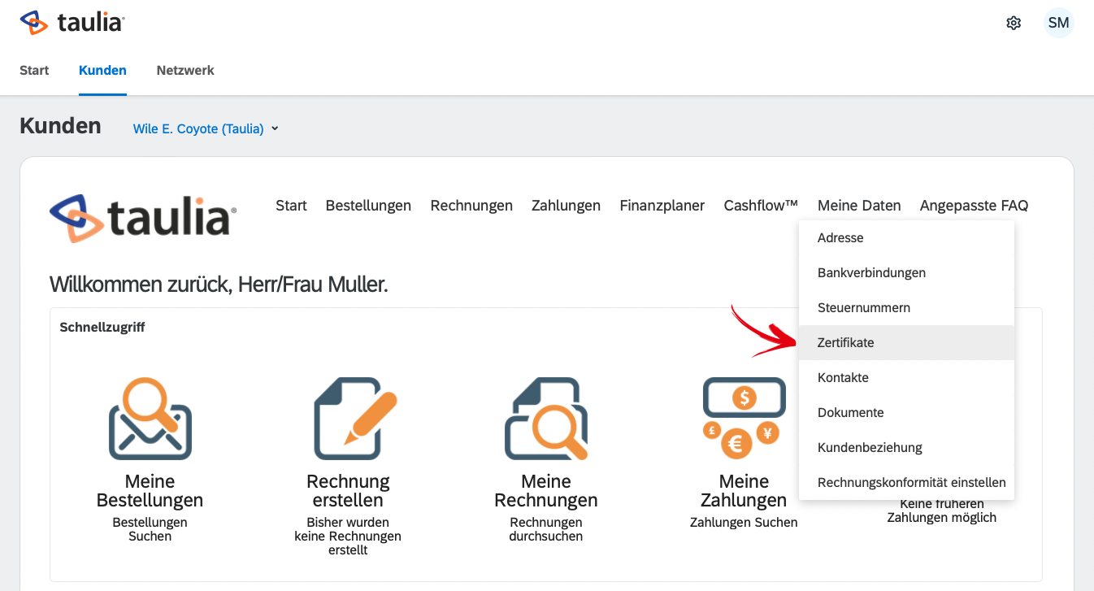
Task: Click 'Bisher wurden keine Rechnungen erstellt' text
Action: pos(348,537)
